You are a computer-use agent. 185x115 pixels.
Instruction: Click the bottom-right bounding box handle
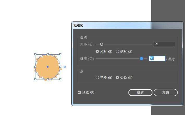60,79
